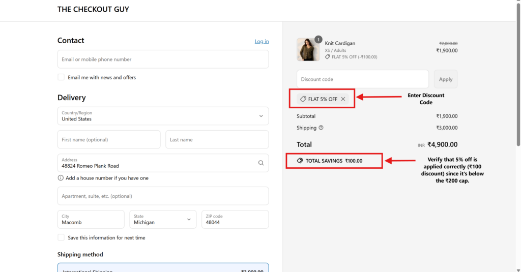Screen dimensions: 521x272
Task: Remove the FLAT 5% OFF discount tag
Action: (343, 99)
